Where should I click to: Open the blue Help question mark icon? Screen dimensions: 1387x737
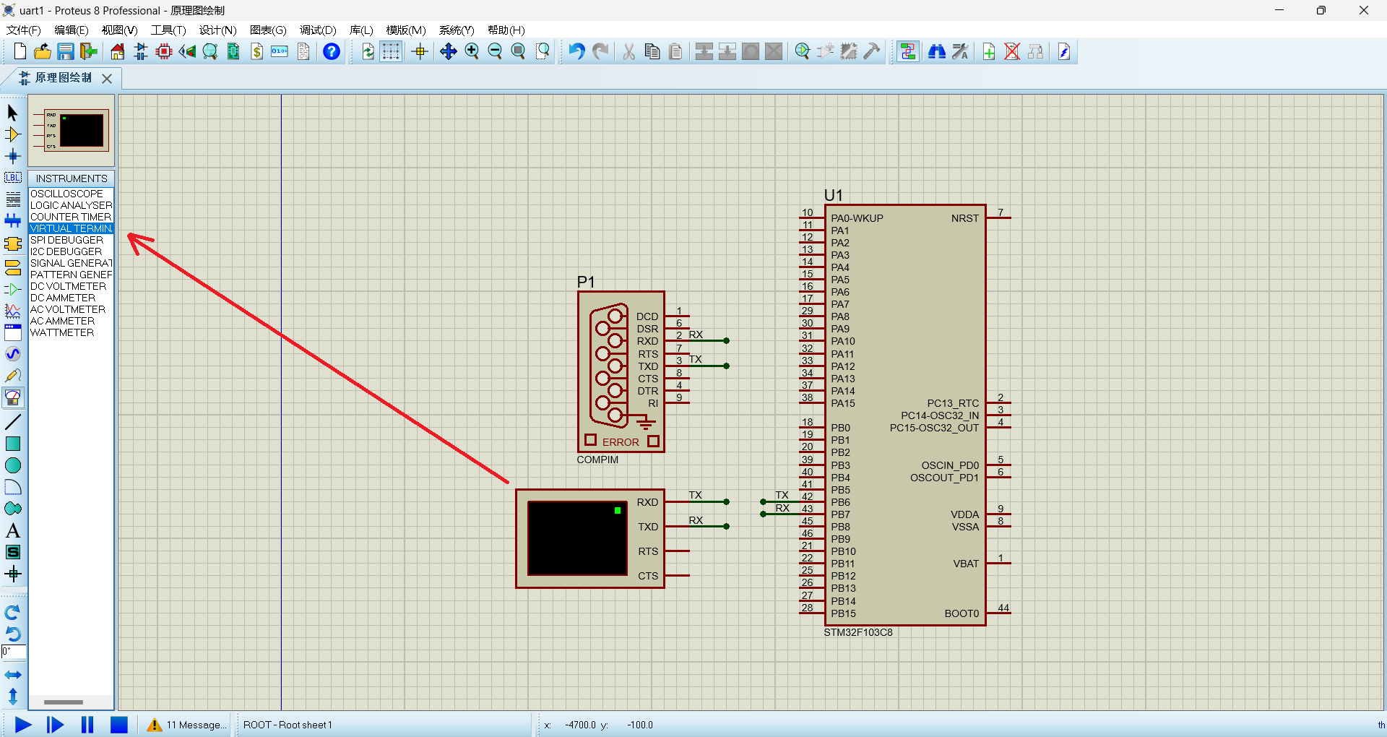coord(332,51)
